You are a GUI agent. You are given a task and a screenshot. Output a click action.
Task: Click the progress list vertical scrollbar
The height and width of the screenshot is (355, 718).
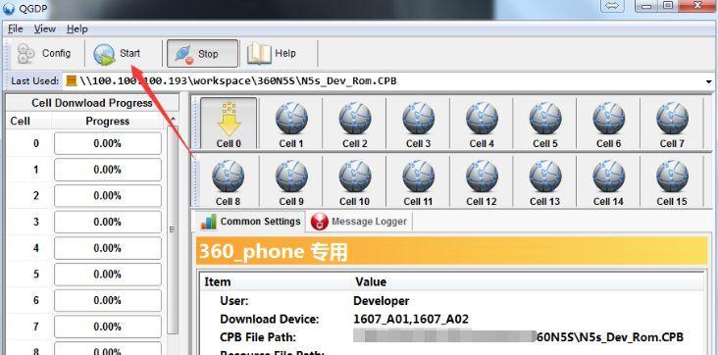[x=173, y=229]
